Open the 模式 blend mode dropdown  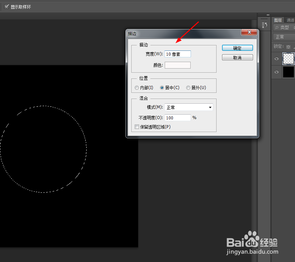pyautogui.click(x=189, y=107)
